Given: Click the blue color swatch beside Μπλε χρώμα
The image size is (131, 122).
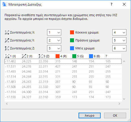Looking at the screenshot, I should coord(72,48).
